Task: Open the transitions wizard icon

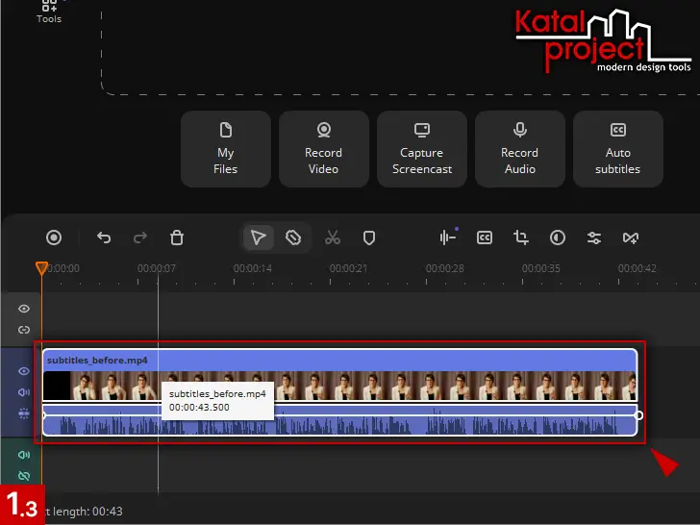Action: point(631,237)
